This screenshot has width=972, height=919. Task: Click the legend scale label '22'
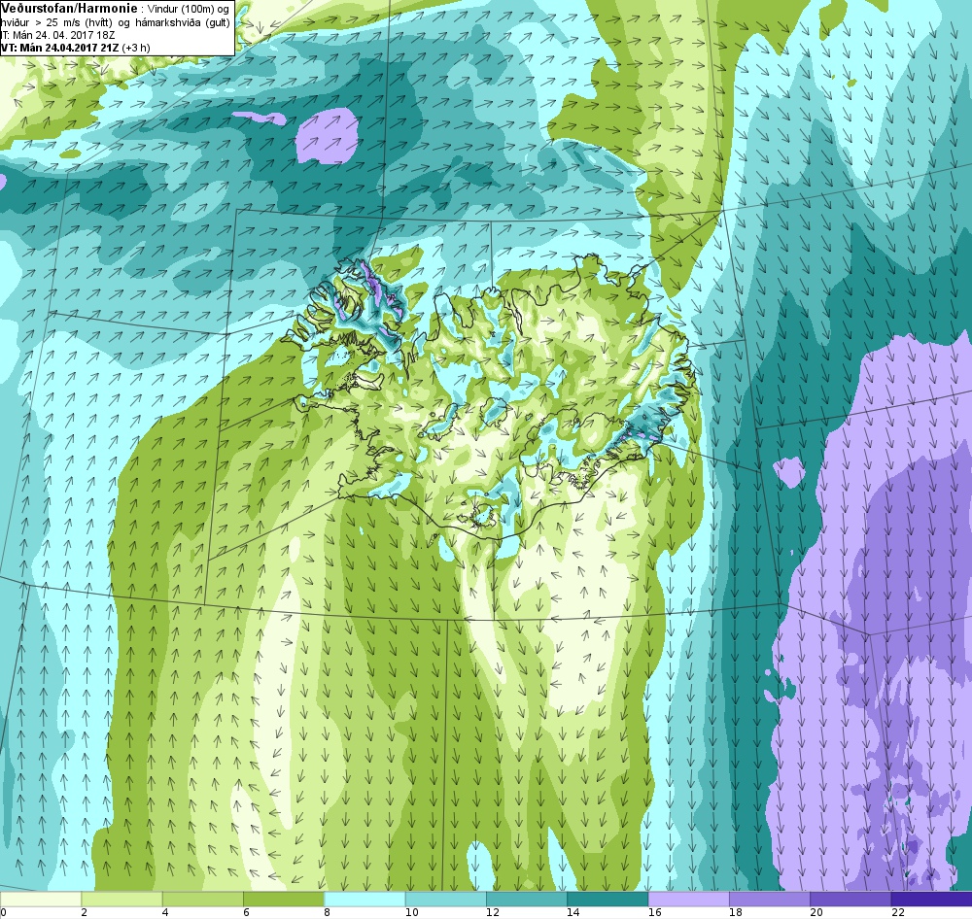898,912
